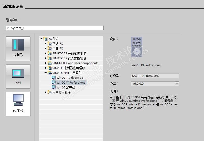Image resolution: width=204 pixels, height=141 pixels.
Task: Expand the 常规 PC tree node
Action: click(46, 44)
